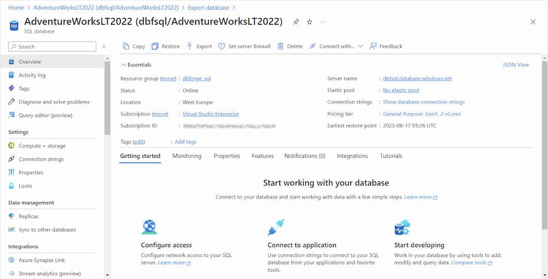The width and height of the screenshot is (548, 279).
Task: Click the sidebar Search field
Action: point(53,47)
